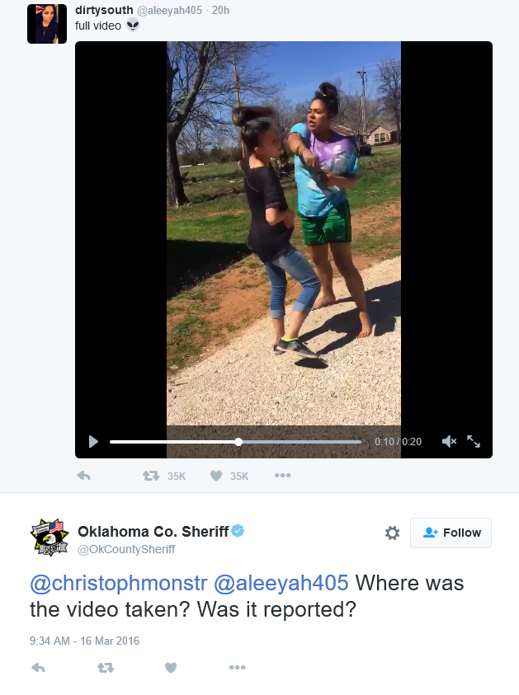Reply to the dirtysouth video tweet
Screen dimensions: 519x695
click(84, 476)
